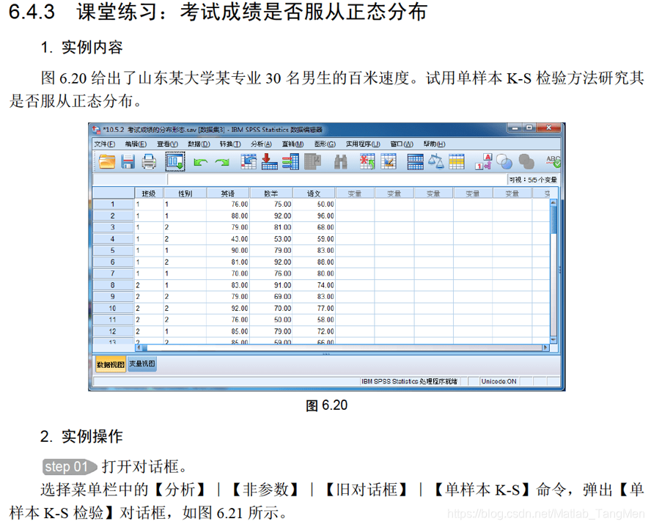Open the 查看(V) menu

[167, 144]
